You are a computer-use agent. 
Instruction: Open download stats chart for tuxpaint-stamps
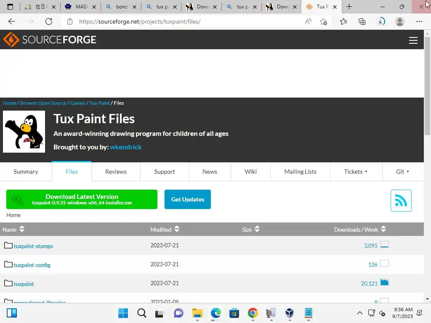[384, 244]
